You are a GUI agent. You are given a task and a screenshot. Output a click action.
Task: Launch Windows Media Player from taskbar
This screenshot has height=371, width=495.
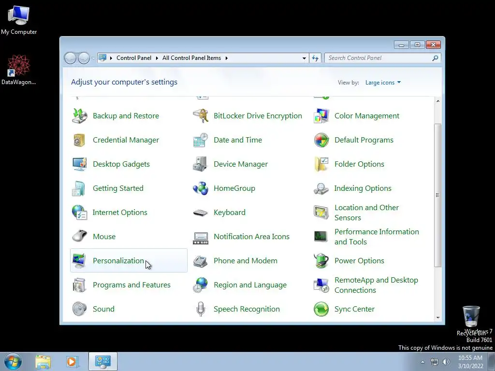pyautogui.click(x=72, y=362)
